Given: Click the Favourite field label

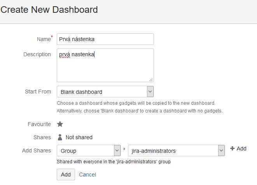Looking at the screenshot, I should [39, 124].
